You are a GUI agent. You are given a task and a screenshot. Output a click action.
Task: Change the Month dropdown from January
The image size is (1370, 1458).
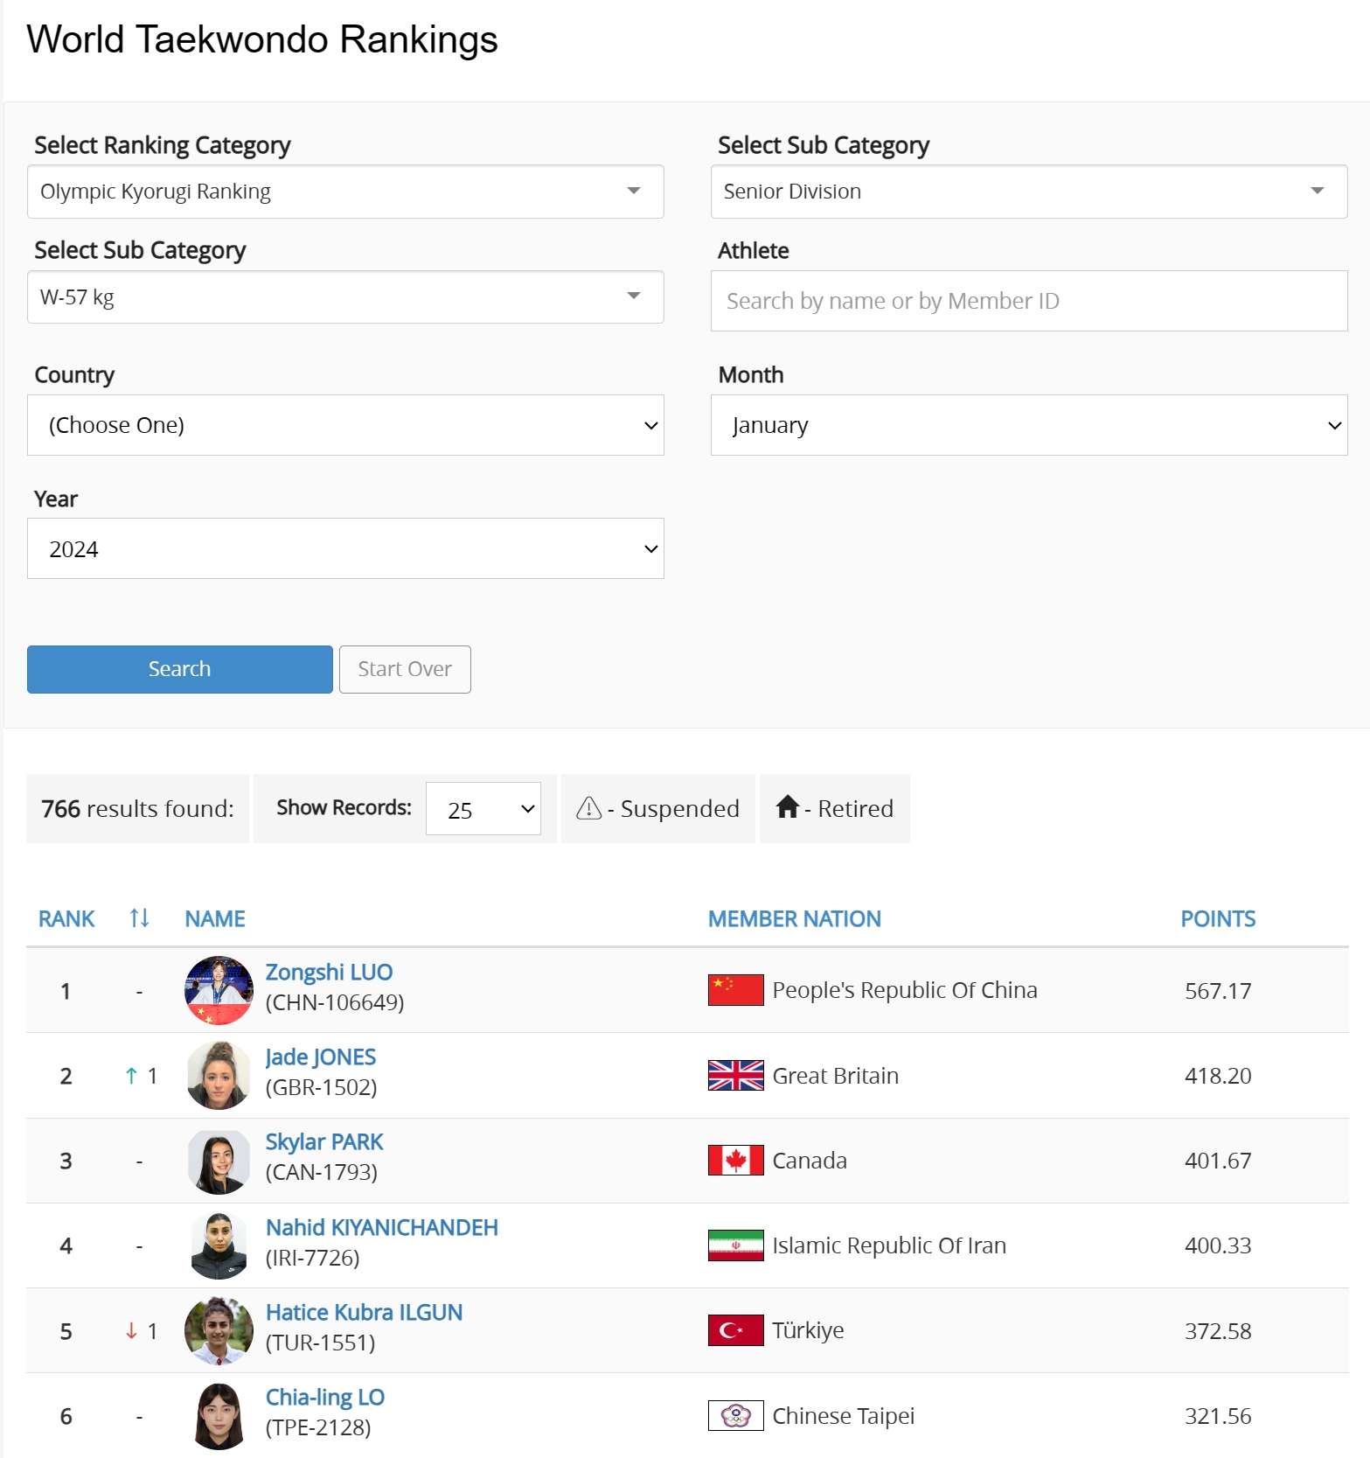(x=1029, y=425)
